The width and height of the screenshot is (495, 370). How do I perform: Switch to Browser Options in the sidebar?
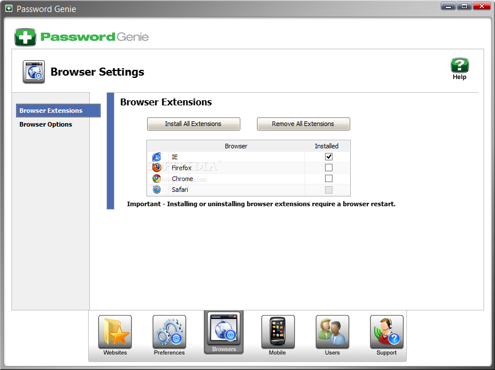tap(46, 124)
